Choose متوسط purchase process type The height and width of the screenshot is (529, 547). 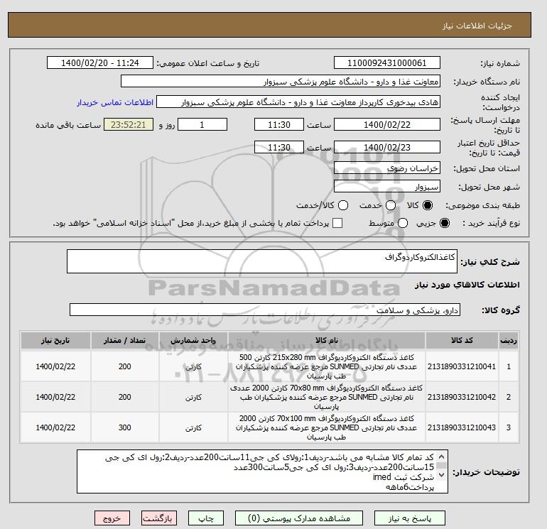click(403, 223)
